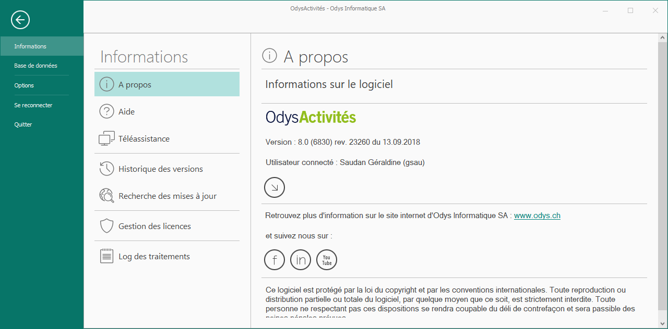Open the Facebook circle icon
Viewport: 668px width, 329px height.
pyautogui.click(x=275, y=260)
